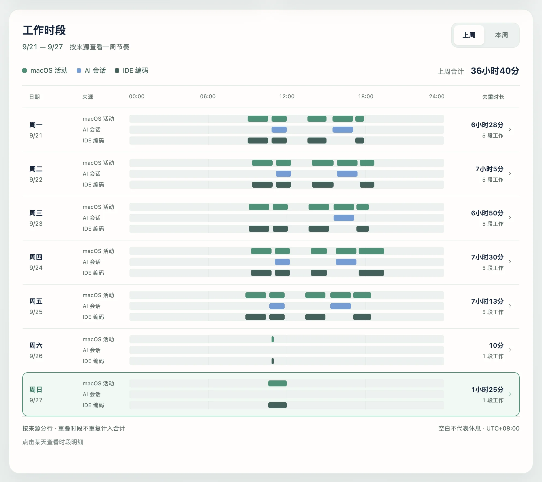The width and height of the screenshot is (542, 482).
Task: Switch to the 上周 tab
Action: click(x=469, y=35)
